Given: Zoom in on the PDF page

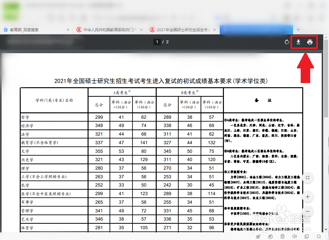Looking at the screenshot, I should [x=307, y=197].
